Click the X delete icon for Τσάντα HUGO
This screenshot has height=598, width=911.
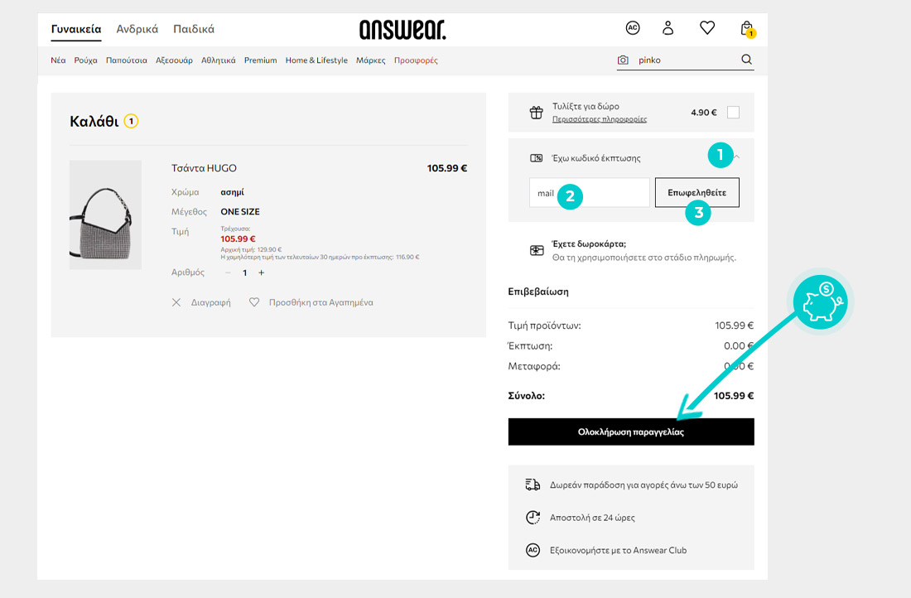(176, 302)
